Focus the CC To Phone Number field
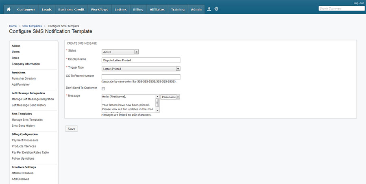 point(141,77)
